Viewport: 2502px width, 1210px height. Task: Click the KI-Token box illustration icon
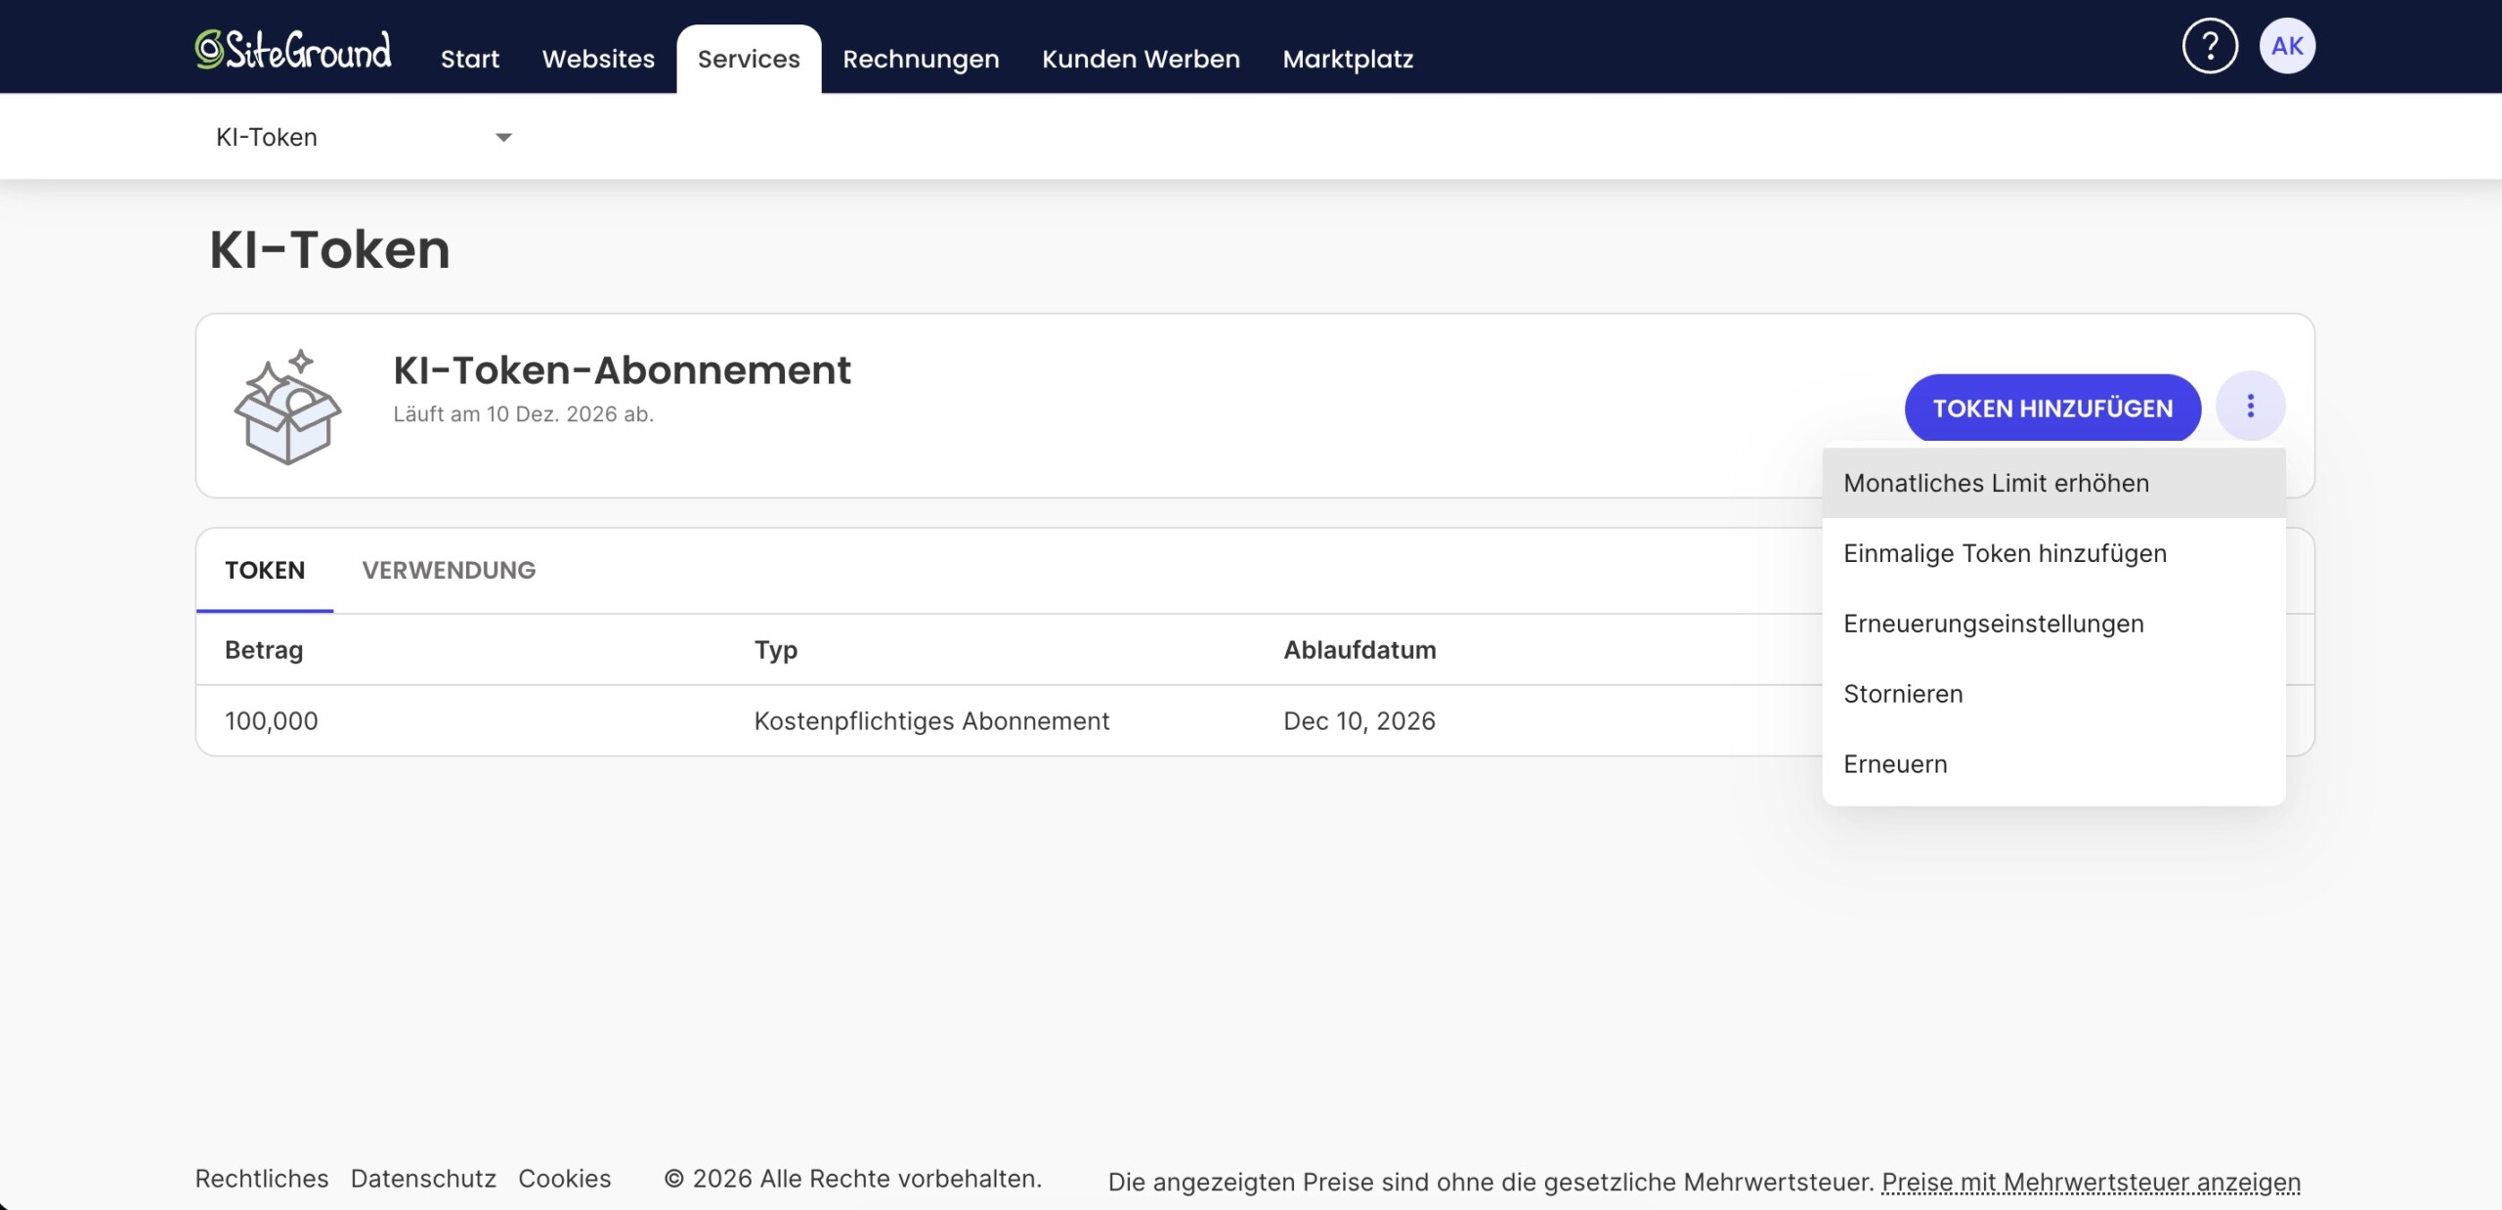287,407
